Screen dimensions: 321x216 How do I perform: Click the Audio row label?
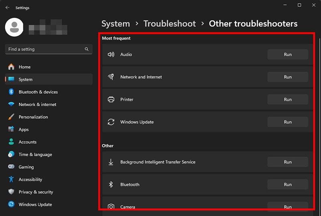(126, 55)
